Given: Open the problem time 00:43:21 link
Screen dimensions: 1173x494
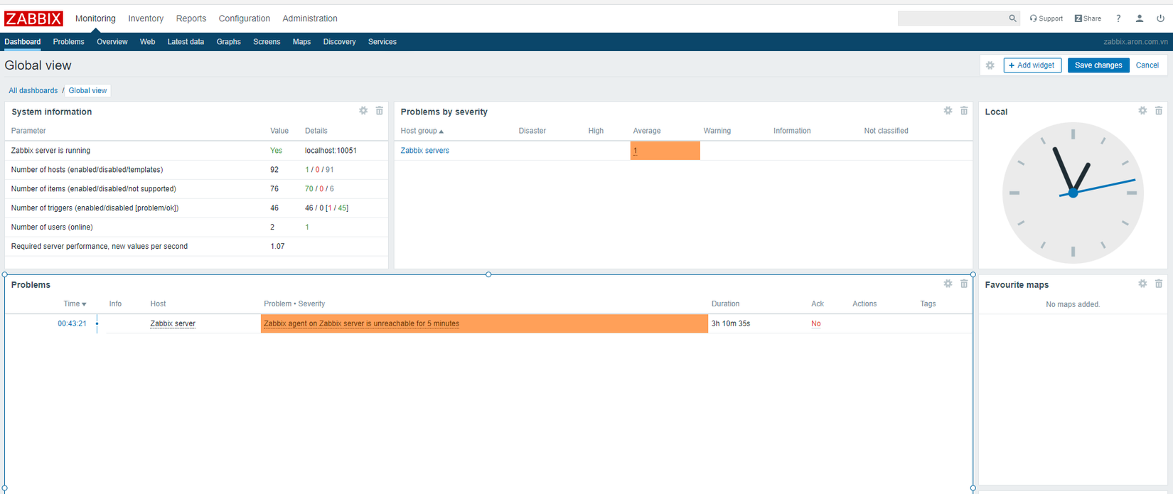Looking at the screenshot, I should pyautogui.click(x=72, y=323).
